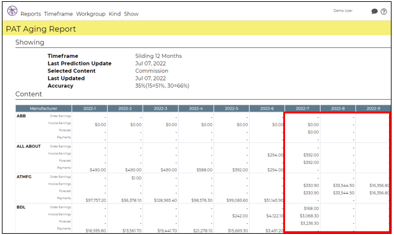Click the Commission selected content value
Screen dimensions: 394x235
point(152,70)
